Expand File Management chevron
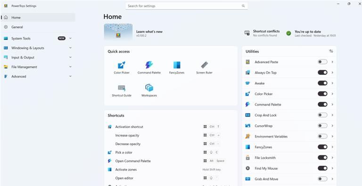 (x=70, y=67)
